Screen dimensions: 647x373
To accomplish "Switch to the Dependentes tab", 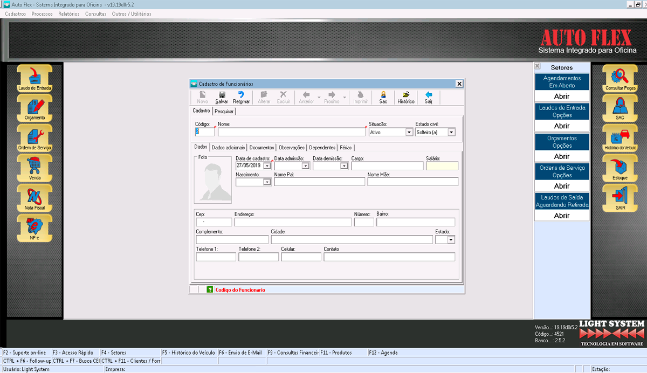I will tap(322, 147).
